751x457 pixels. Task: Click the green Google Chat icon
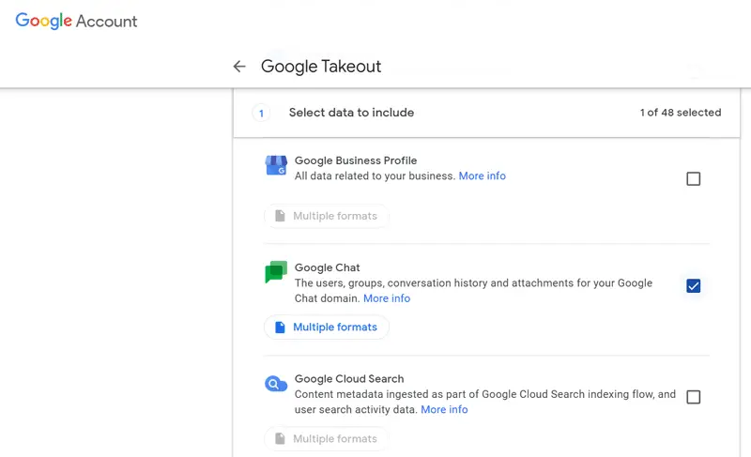pos(276,272)
